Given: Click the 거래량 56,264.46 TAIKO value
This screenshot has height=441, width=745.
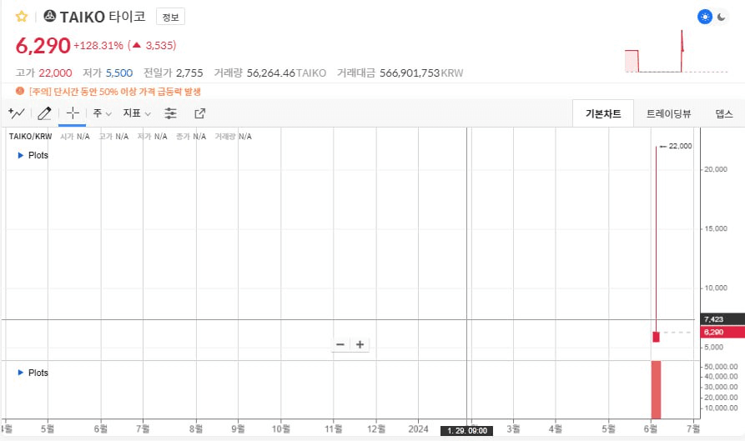Looking at the screenshot, I should click(286, 73).
